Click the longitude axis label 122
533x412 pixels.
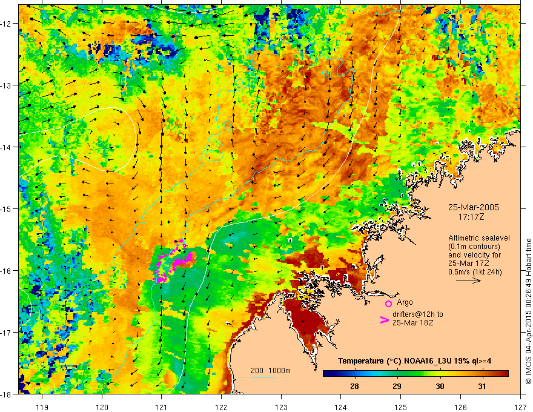tap(221, 407)
